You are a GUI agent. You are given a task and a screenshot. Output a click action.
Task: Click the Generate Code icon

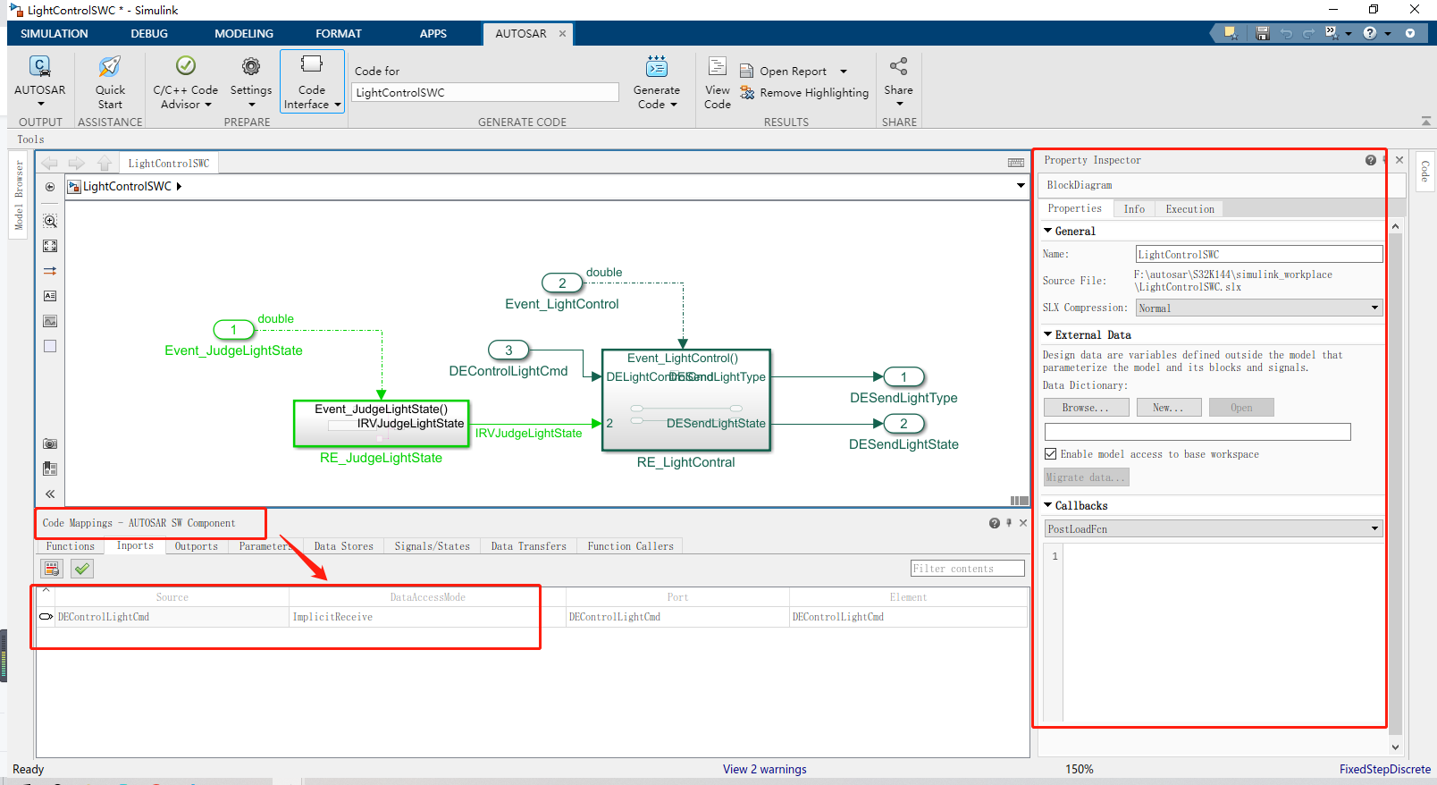click(657, 66)
